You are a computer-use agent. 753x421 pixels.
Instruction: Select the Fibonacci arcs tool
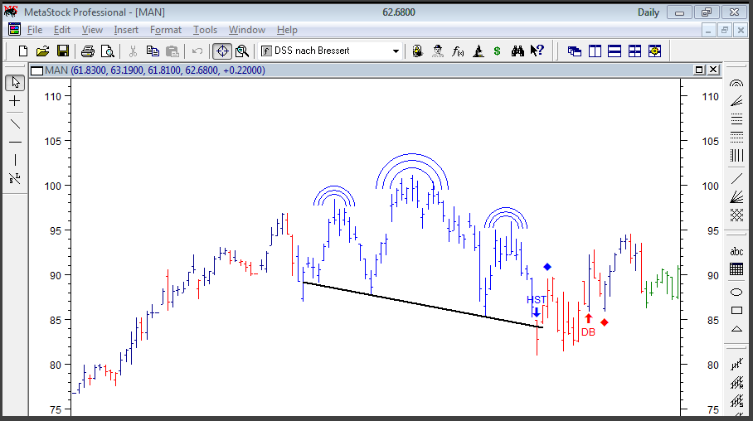pyautogui.click(x=736, y=83)
